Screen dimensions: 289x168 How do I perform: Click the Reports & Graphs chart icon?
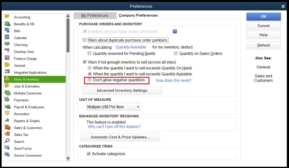7,120
